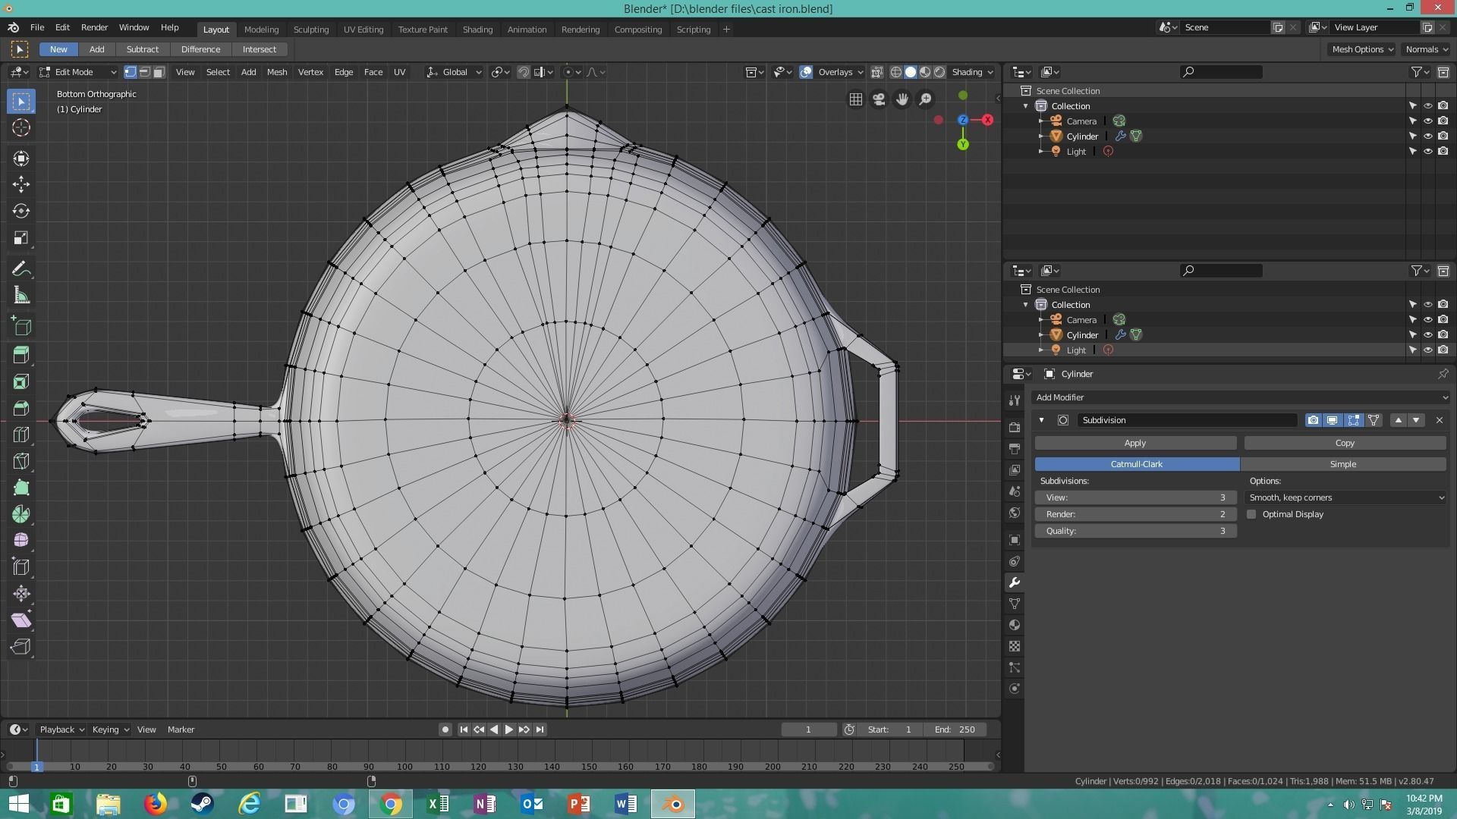Expand Cylinder in the top outliner
1457x819 pixels.
[1041, 136]
